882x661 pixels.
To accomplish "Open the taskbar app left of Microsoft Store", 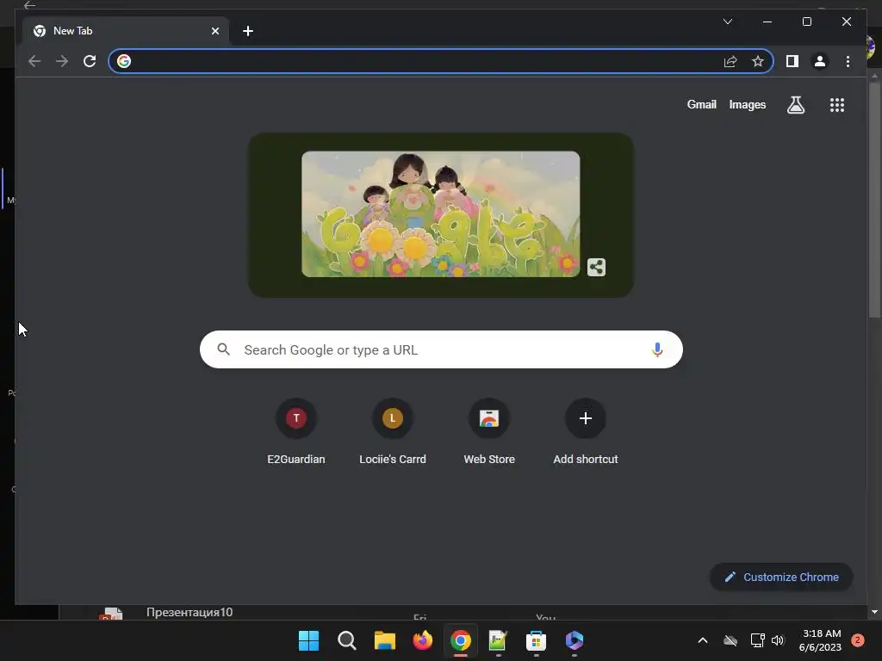I will tap(499, 640).
